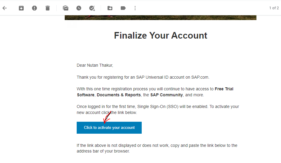The width and height of the screenshot is (281, 163).
Task: Open the More options three-dot menu
Action: [x=135, y=8]
